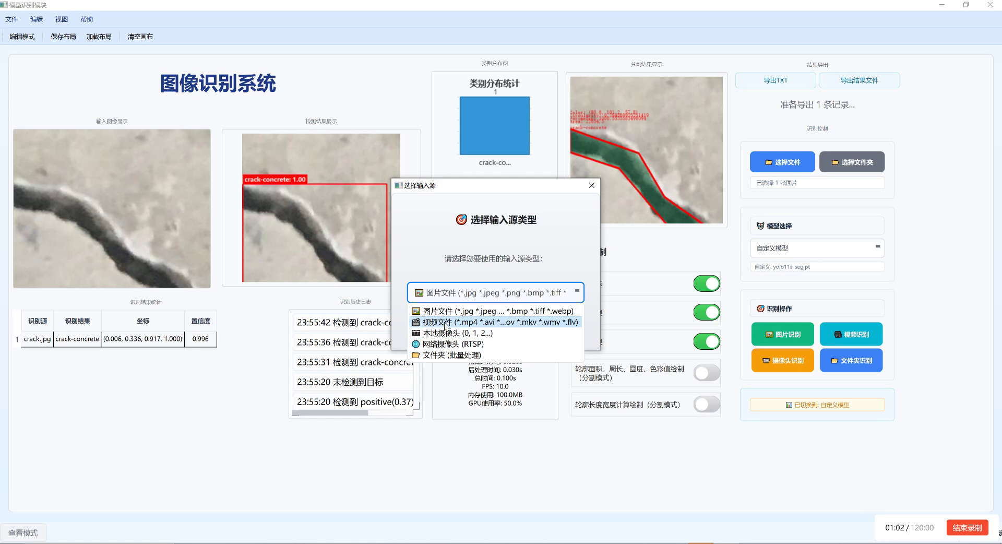Select 图片文件 option in dropdown list
Image resolution: width=1002 pixels, height=544 pixels.
pyautogui.click(x=495, y=311)
